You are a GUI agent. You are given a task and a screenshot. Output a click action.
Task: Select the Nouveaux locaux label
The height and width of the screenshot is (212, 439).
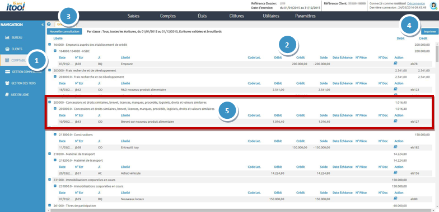coord(132,199)
